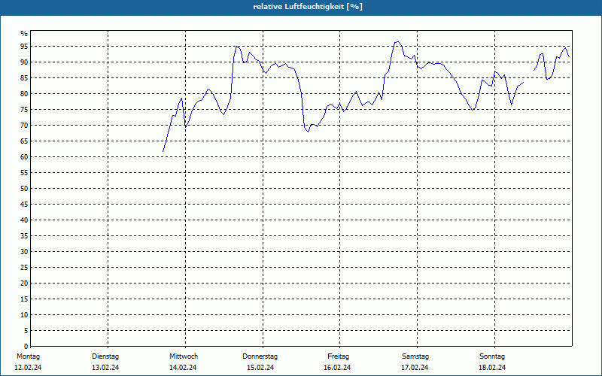The image size is (602, 376).
Task: Select the 25 y-axis value
Action: pos(24,268)
